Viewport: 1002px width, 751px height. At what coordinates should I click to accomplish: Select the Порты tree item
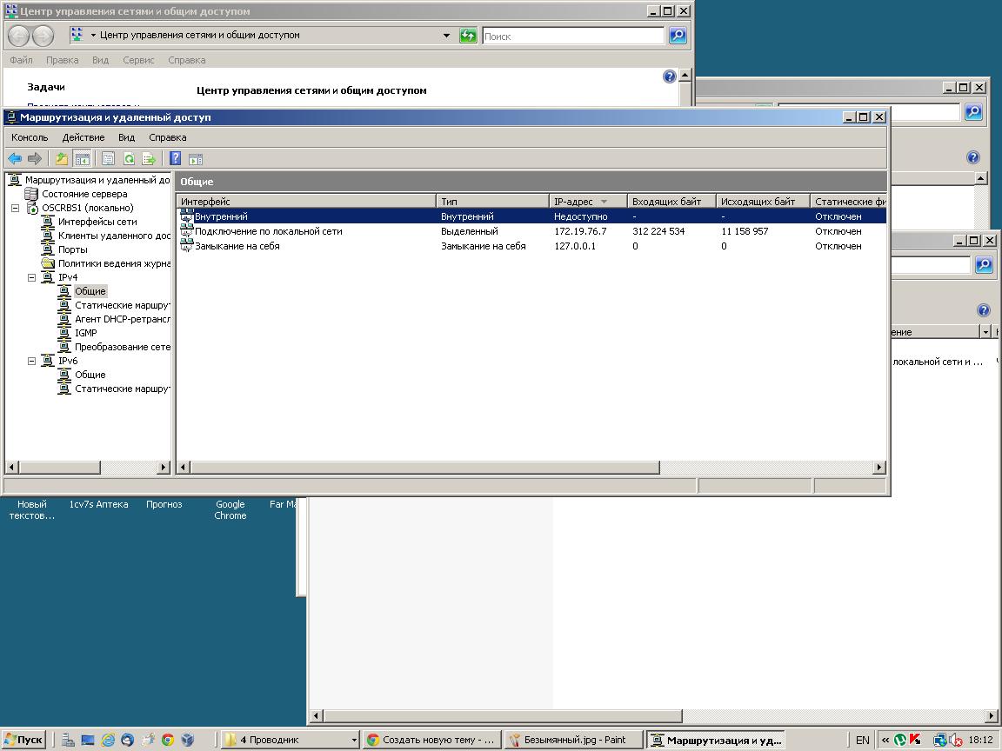tap(72, 249)
